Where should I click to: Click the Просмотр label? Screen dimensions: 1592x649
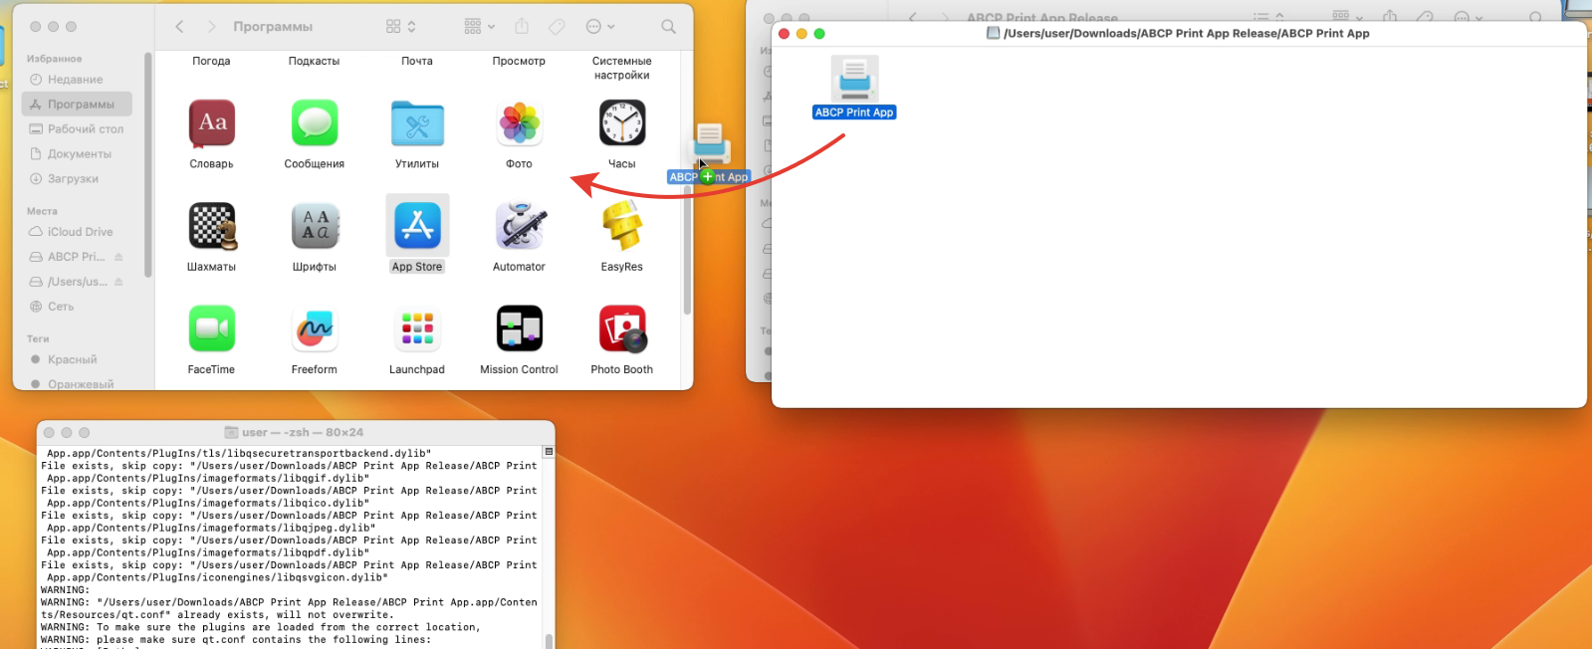(519, 61)
